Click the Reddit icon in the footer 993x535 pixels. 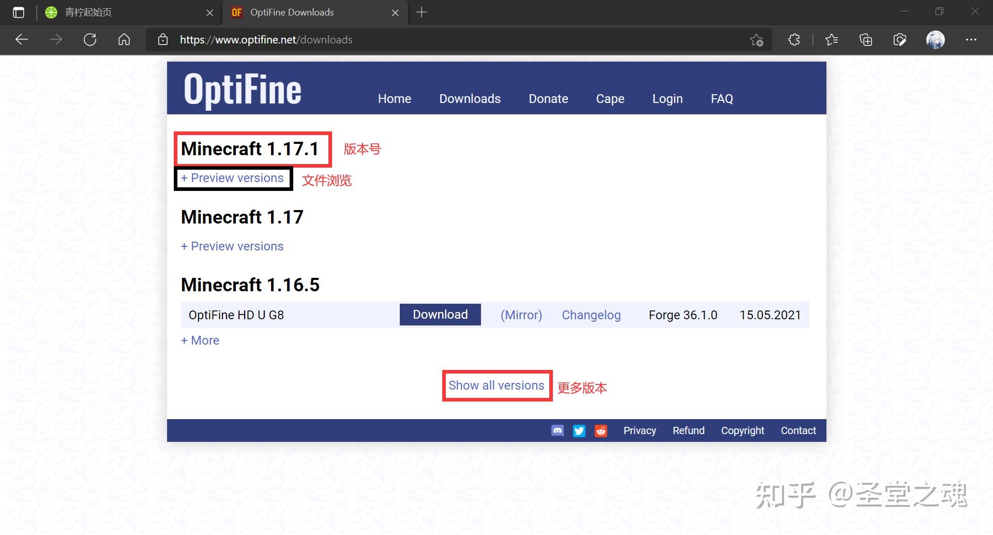[x=600, y=430]
